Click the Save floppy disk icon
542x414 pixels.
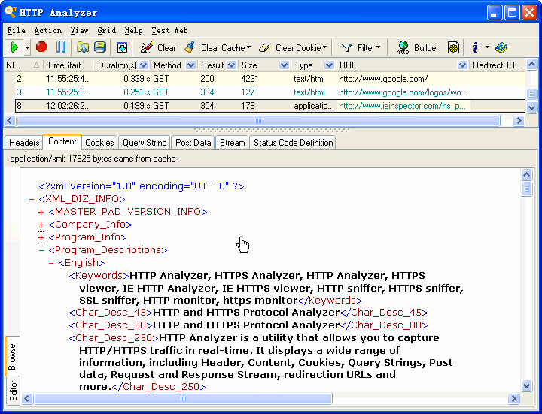(x=99, y=47)
